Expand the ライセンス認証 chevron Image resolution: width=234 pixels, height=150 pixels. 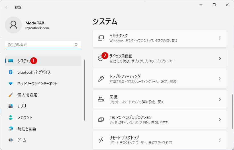tap(220, 58)
